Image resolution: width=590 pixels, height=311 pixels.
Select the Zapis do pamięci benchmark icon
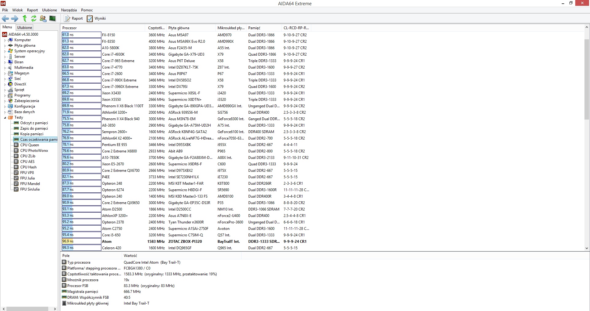tap(17, 128)
